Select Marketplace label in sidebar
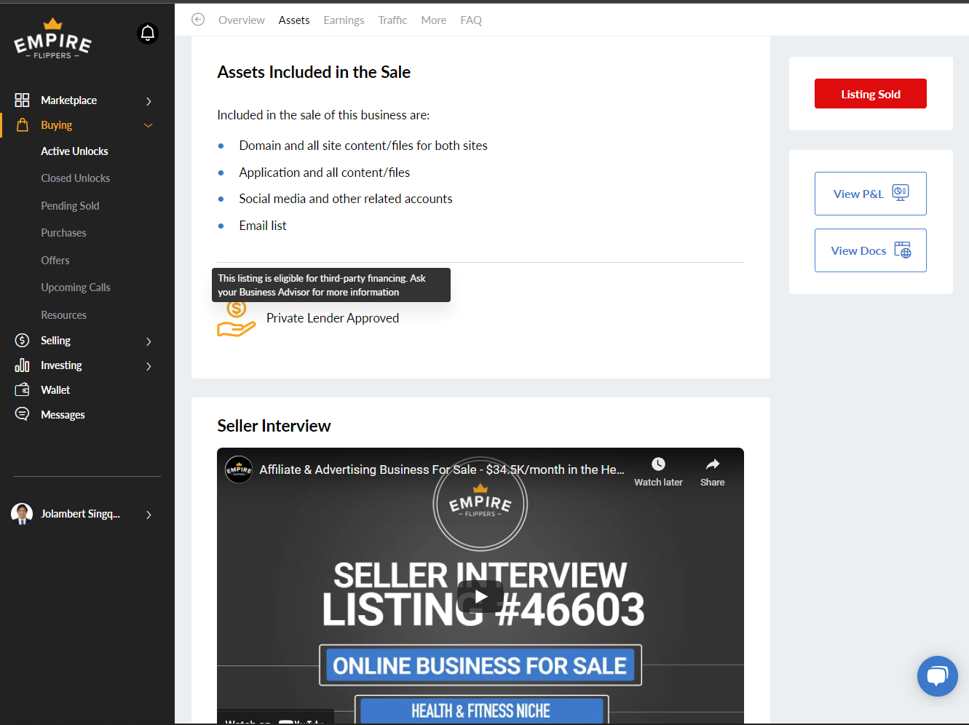The image size is (969, 725). click(68, 100)
